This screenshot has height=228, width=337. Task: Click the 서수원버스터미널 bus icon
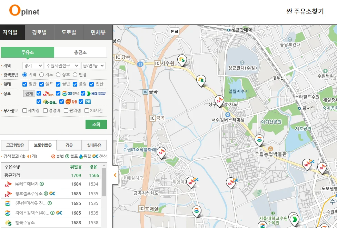pos(228,115)
